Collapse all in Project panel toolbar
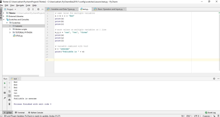 click(33, 9)
